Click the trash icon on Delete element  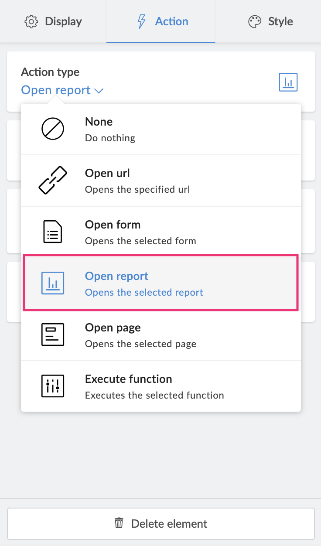click(x=119, y=523)
